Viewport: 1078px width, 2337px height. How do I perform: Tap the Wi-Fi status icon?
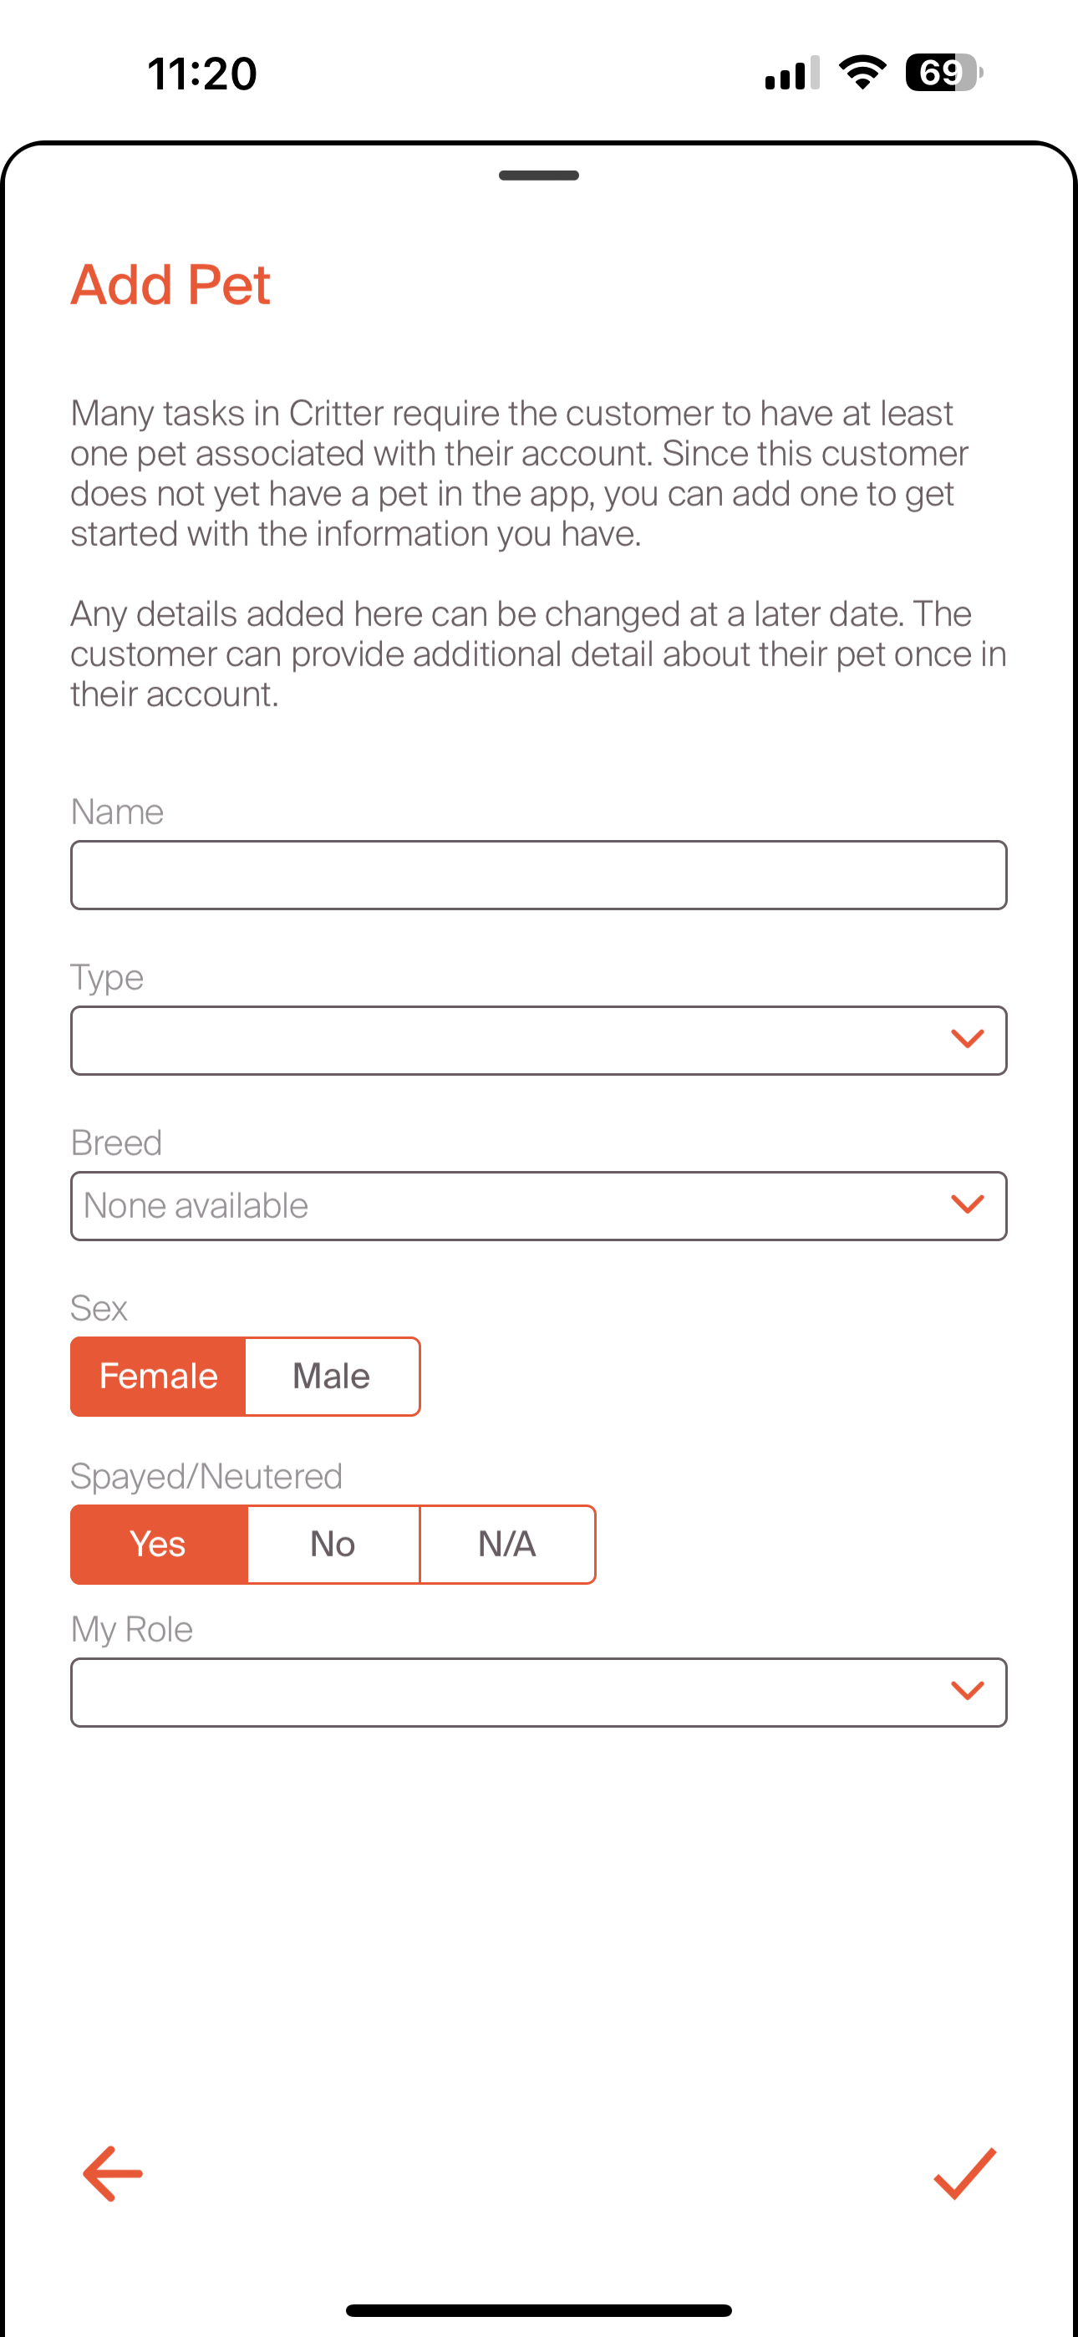click(862, 73)
